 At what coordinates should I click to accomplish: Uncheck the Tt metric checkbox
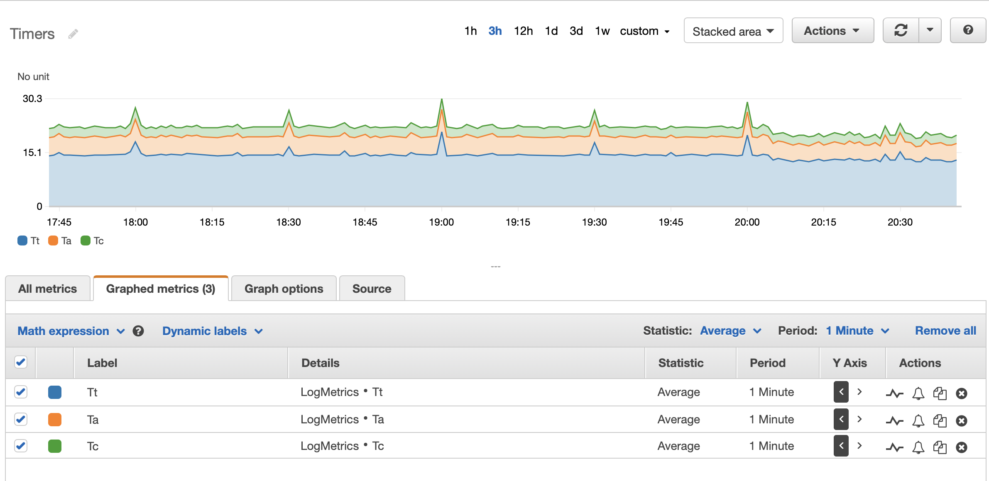pyautogui.click(x=21, y=392)
